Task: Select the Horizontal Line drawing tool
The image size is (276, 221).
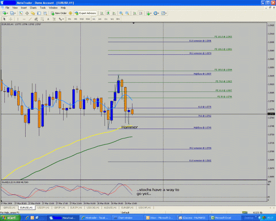Action: pyautogui.click(x=24, y=19)
